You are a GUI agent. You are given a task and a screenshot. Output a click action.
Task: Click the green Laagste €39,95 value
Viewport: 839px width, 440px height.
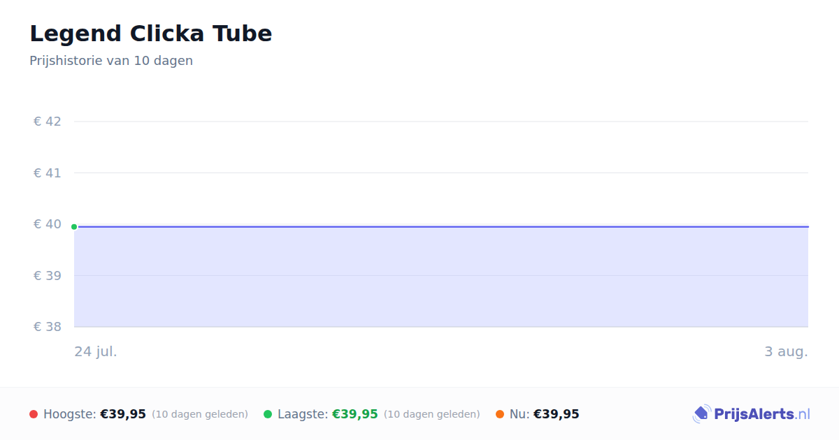tap(355, 414)
